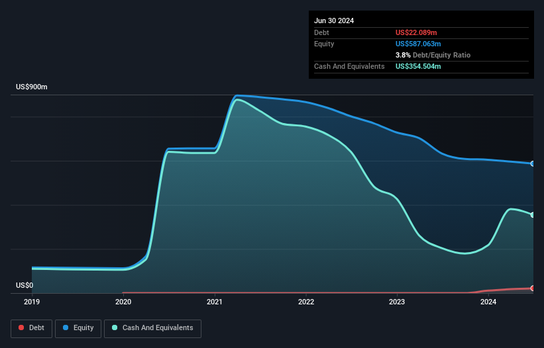Click the US$354.504m cash value
This screenshot has height=348, width=544.
(418, 66)
